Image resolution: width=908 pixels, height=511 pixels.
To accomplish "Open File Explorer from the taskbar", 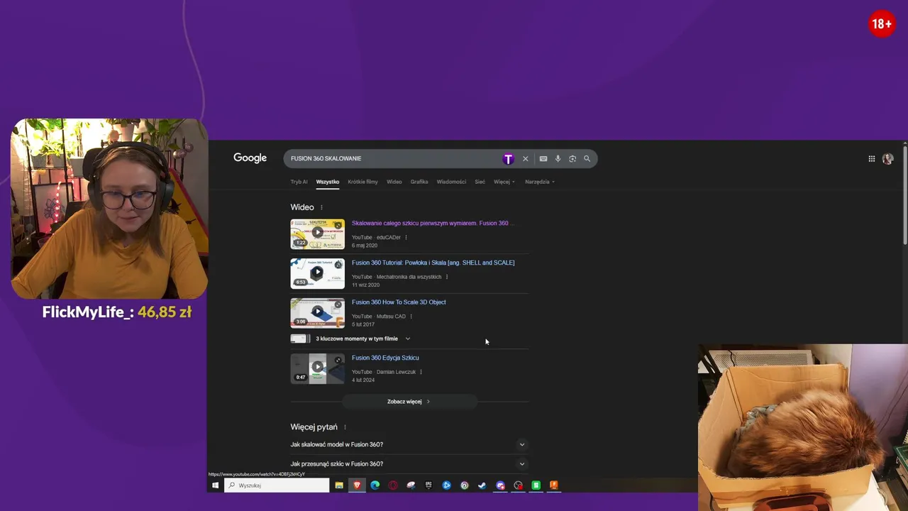I will [x=339, y=485].
